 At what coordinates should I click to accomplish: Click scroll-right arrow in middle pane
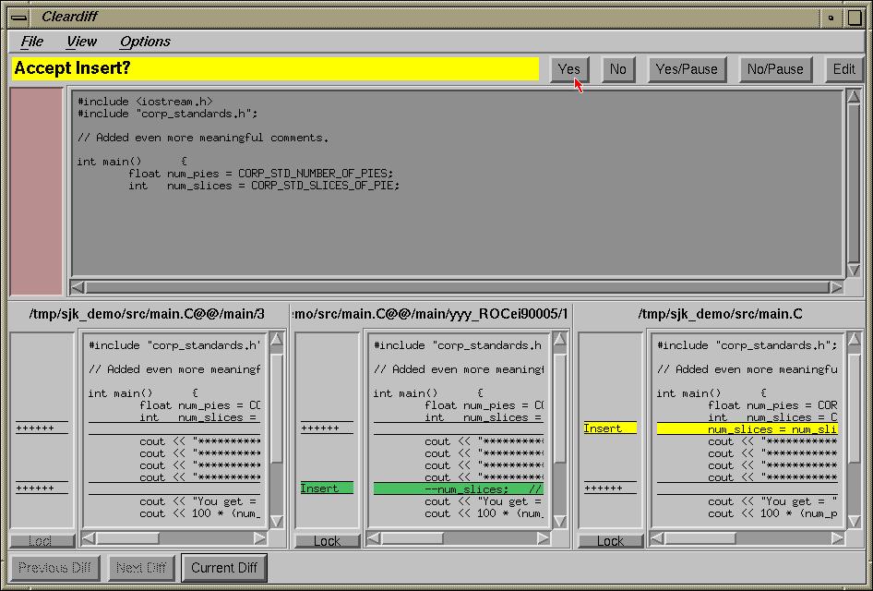544,537
